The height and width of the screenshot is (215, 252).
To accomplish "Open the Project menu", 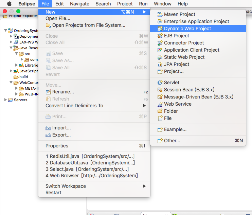I will tap(125, 4).
